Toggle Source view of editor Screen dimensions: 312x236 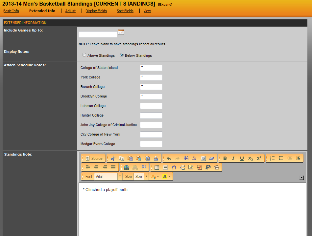pos(94,158)
